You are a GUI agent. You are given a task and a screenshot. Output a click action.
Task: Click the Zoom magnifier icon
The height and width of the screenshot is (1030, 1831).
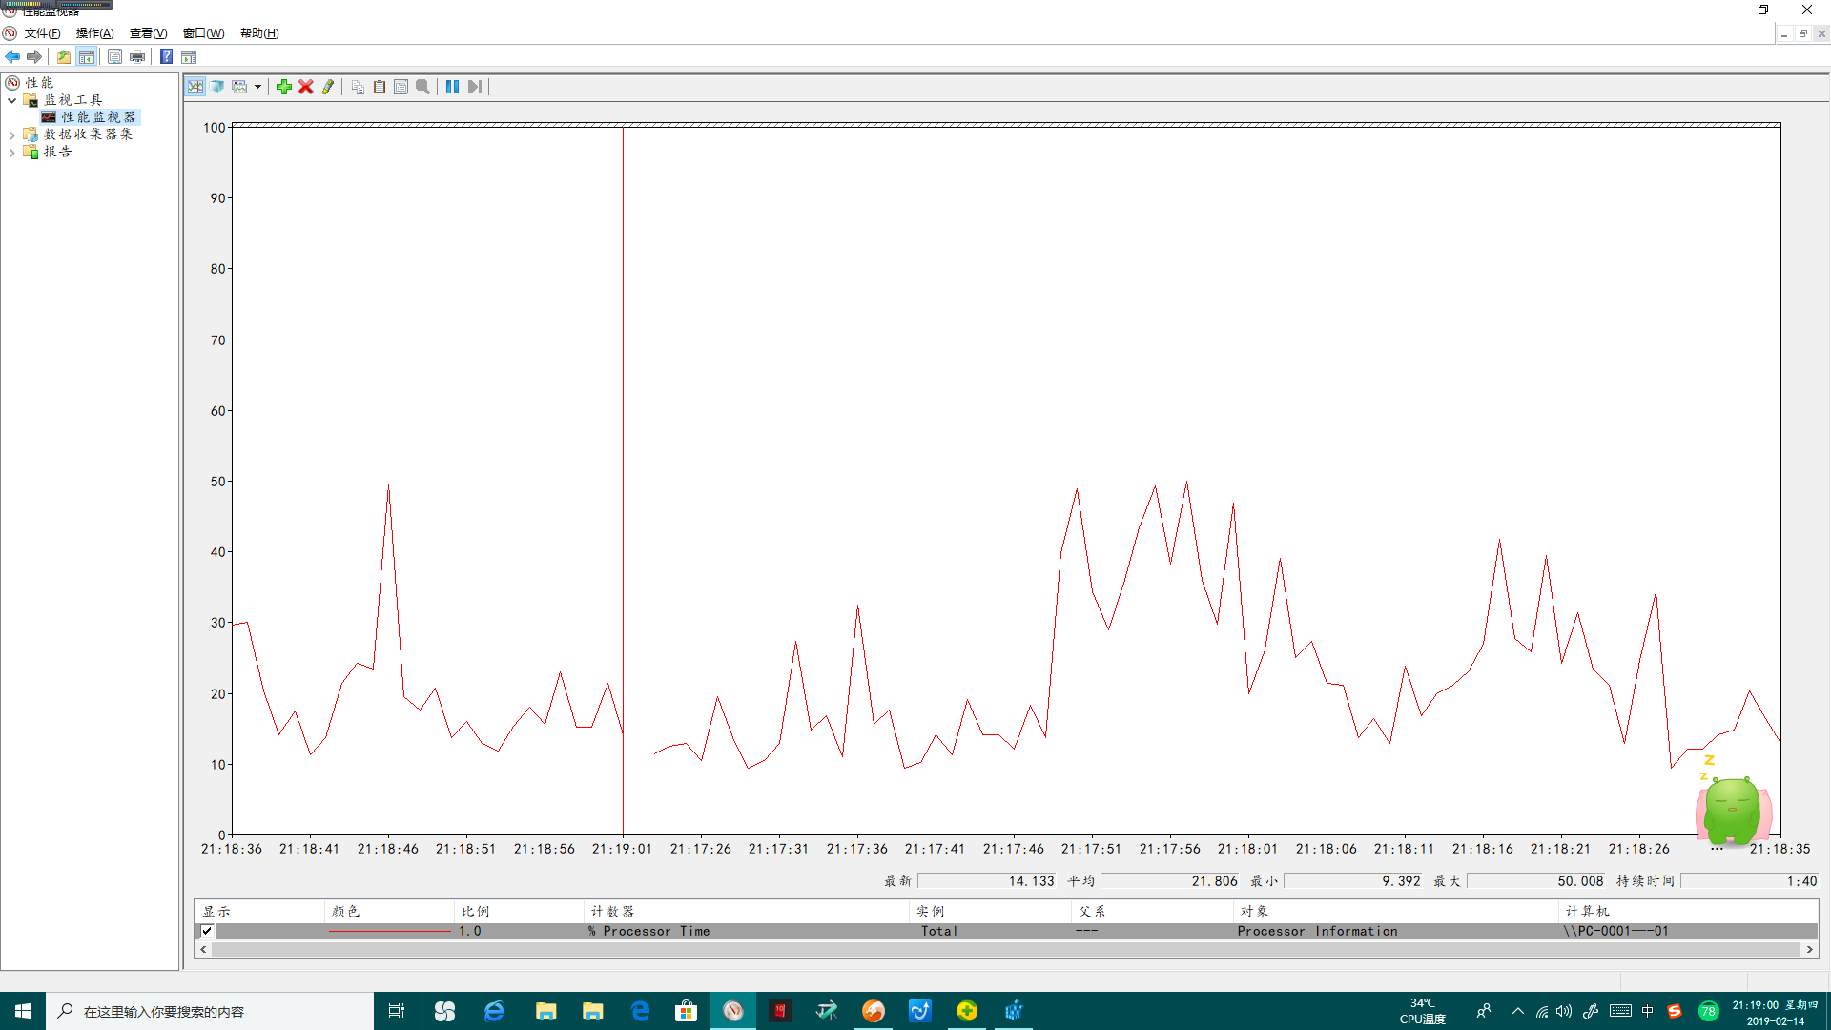[x=422, y=87]
